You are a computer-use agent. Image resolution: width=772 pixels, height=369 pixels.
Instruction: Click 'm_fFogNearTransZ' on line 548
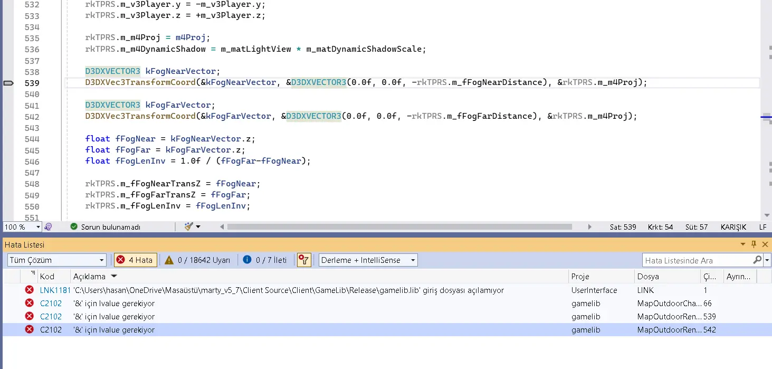click(x=161, y=184)
